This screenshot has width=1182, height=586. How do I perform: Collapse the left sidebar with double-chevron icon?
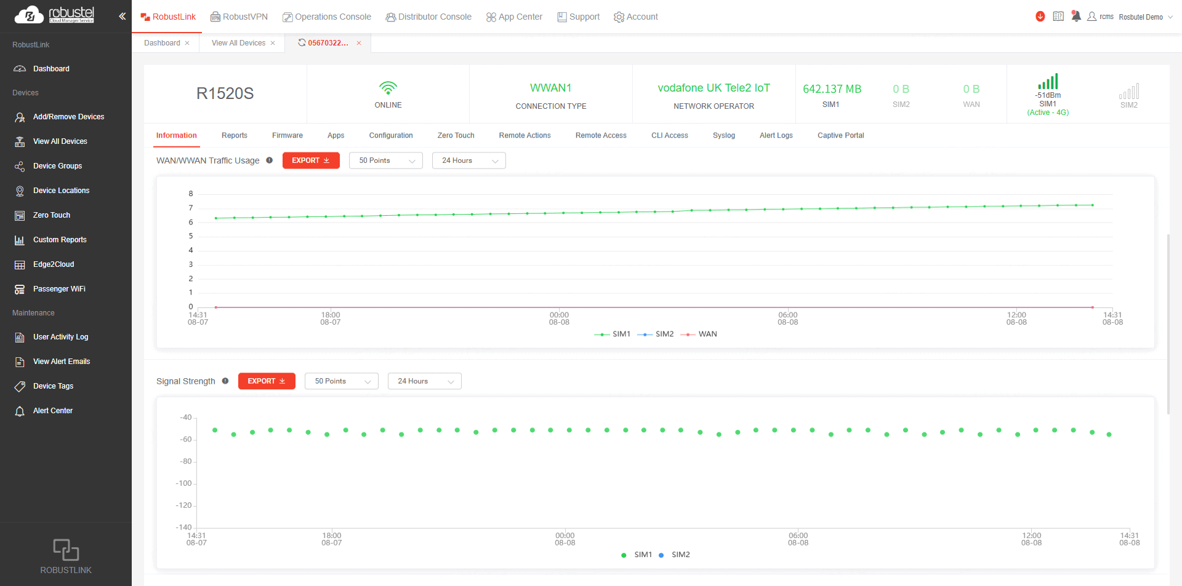click(122, 17)
